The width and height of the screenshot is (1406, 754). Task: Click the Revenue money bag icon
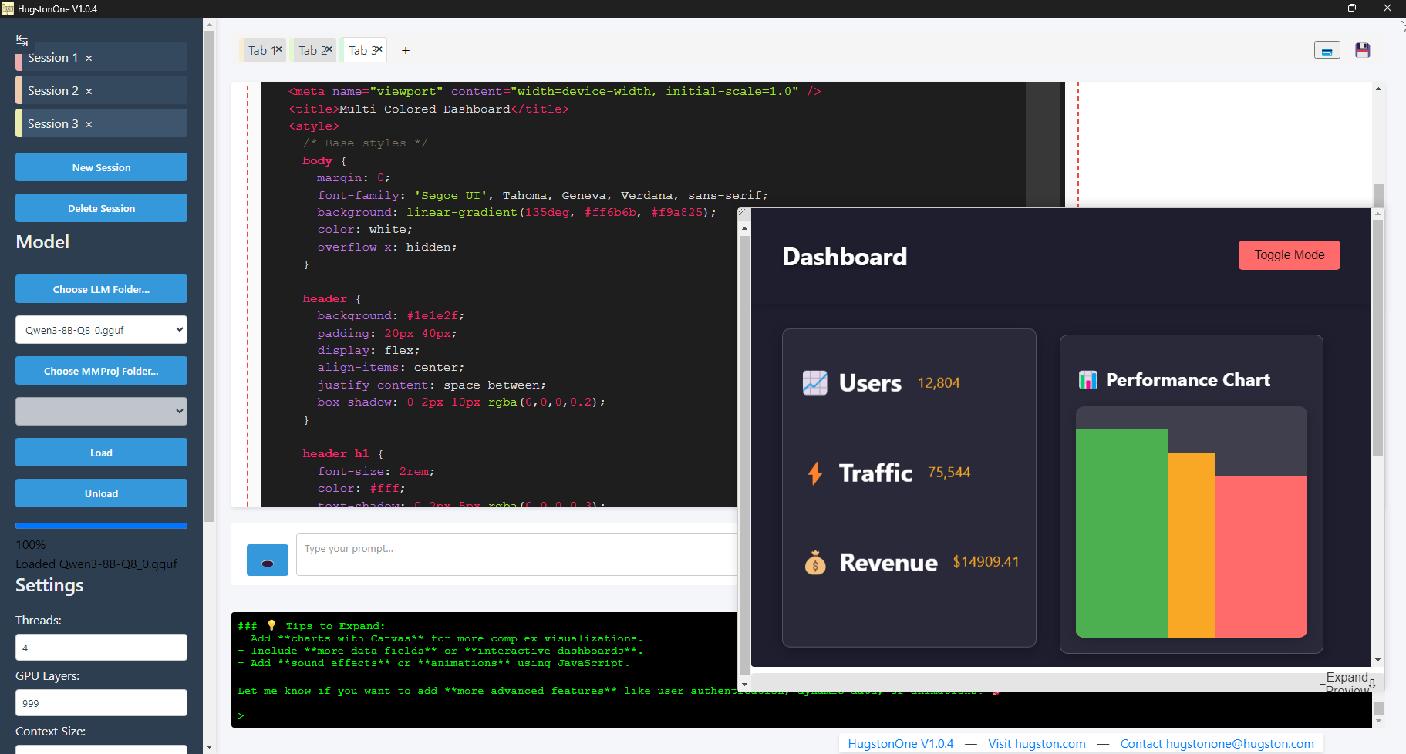[815, 563]
